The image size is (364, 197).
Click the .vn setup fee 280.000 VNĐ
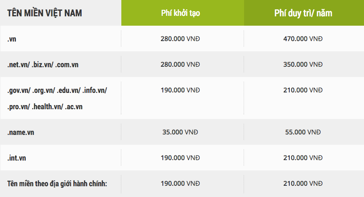click(180, 39)
